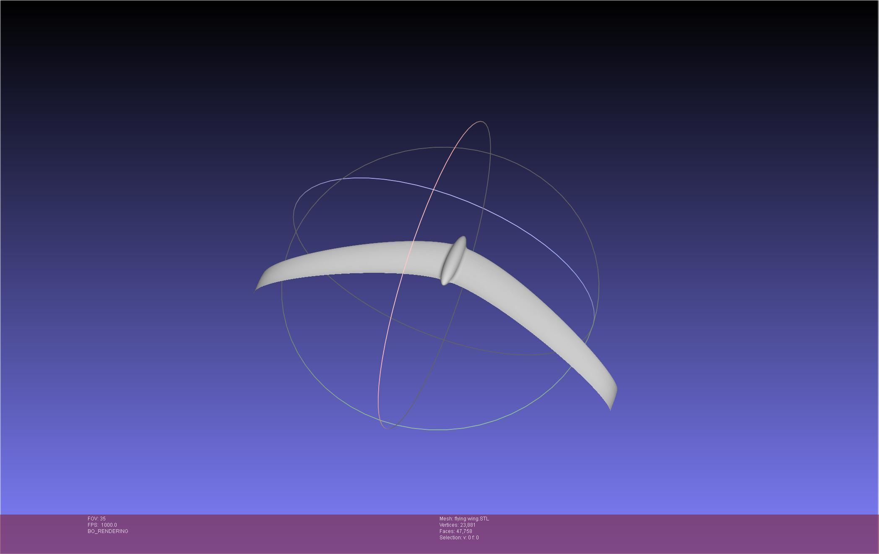Click the Mesh: flying wing.STL label
879x554 pixels.
click(x=464, y=519)
